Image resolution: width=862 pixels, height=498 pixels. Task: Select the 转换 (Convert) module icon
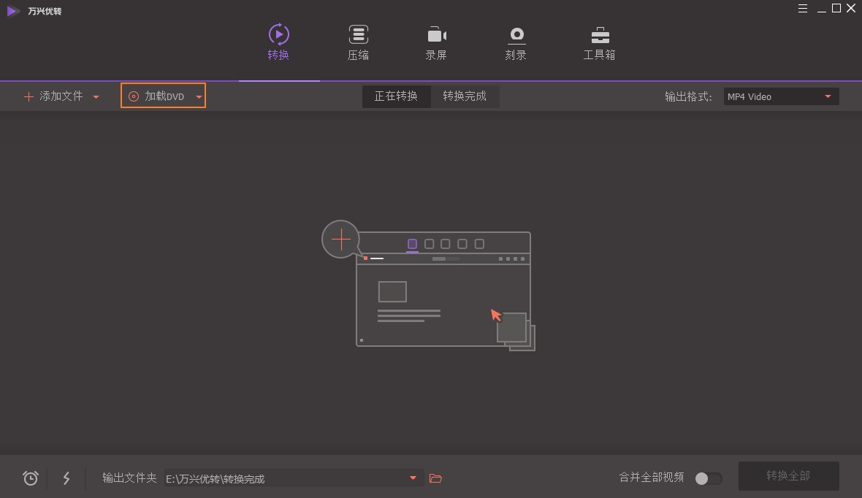pos(278,34)
